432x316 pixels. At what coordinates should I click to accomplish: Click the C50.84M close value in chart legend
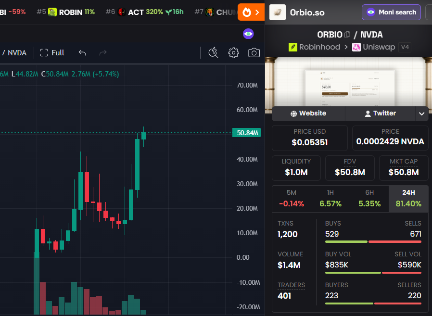pos(55,74)
